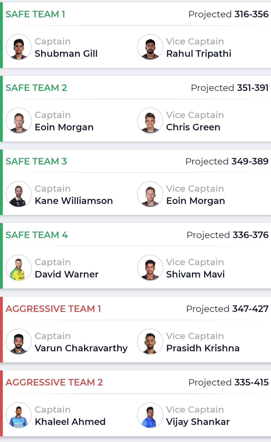The image size is (271, 442).
Task: Tap the Projected 347-427 score range
Action: pyautogui.click(x=227, y=309)
